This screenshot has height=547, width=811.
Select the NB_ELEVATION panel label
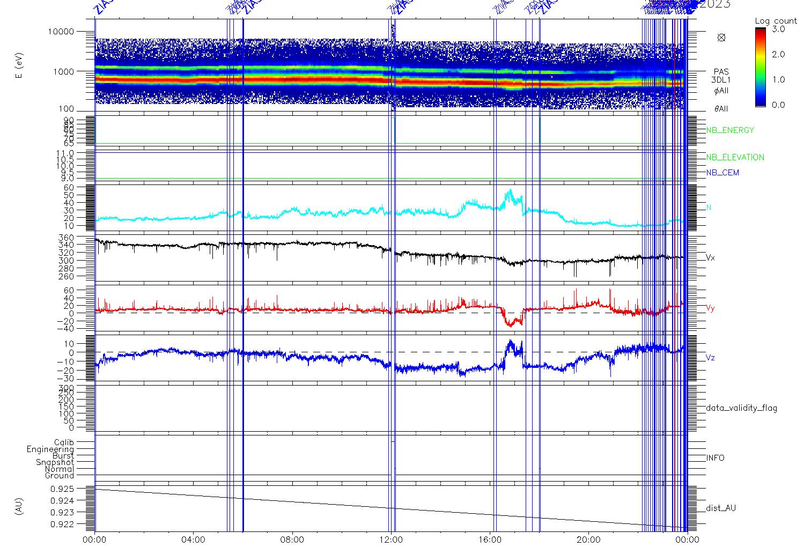pos(735,158)
